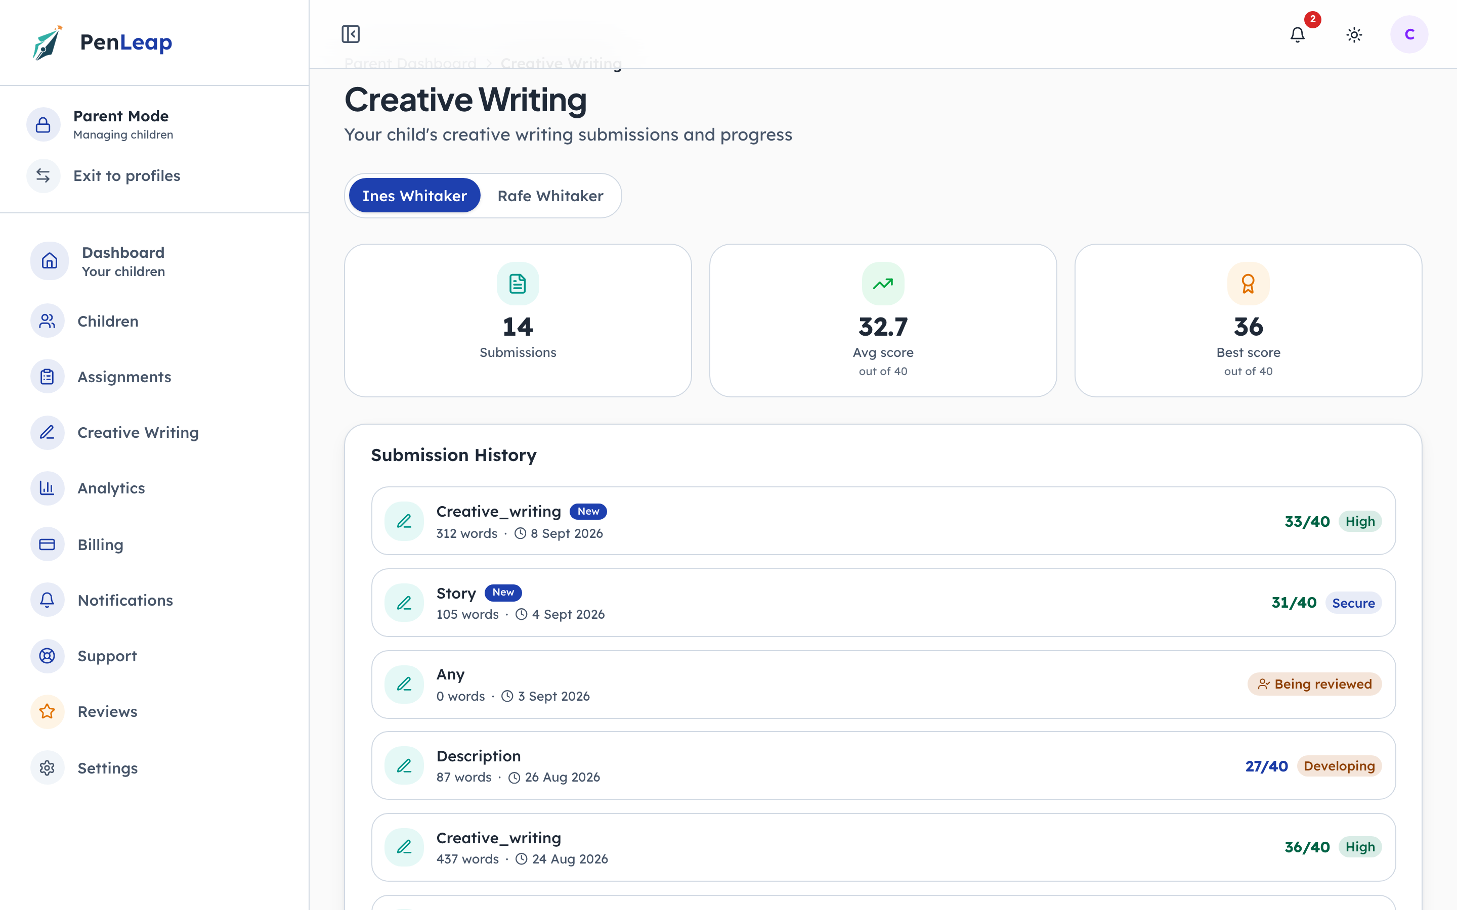Click the Being reviewed status badge
This screenshot has width=1457, height=910.
[x=1314, y=685]
